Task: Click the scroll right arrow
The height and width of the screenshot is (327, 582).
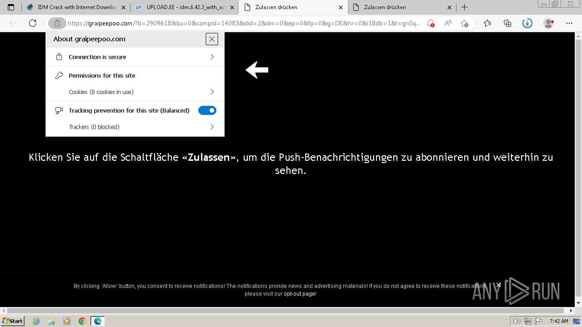Action: pos(572,311)
